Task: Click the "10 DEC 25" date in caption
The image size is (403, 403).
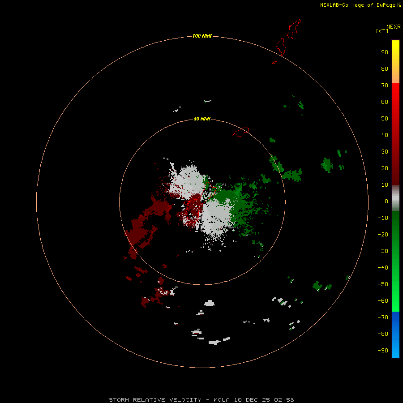Action: coord(251,400)
